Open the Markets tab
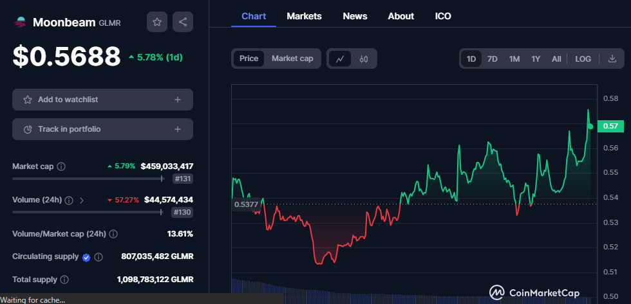This screenshot has height=304, width=631. 304,17
